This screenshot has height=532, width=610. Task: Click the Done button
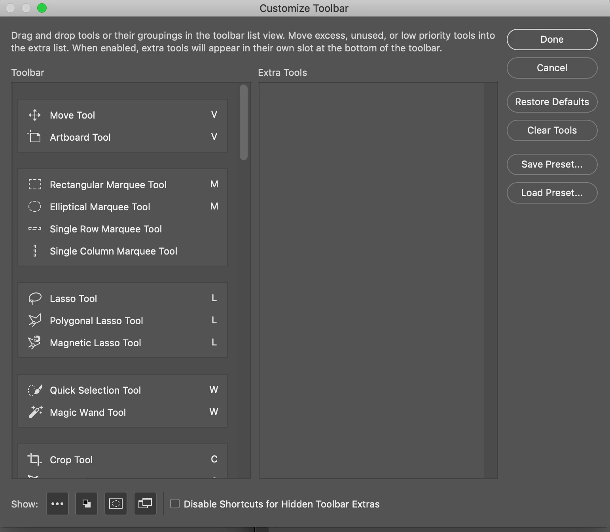552,40
